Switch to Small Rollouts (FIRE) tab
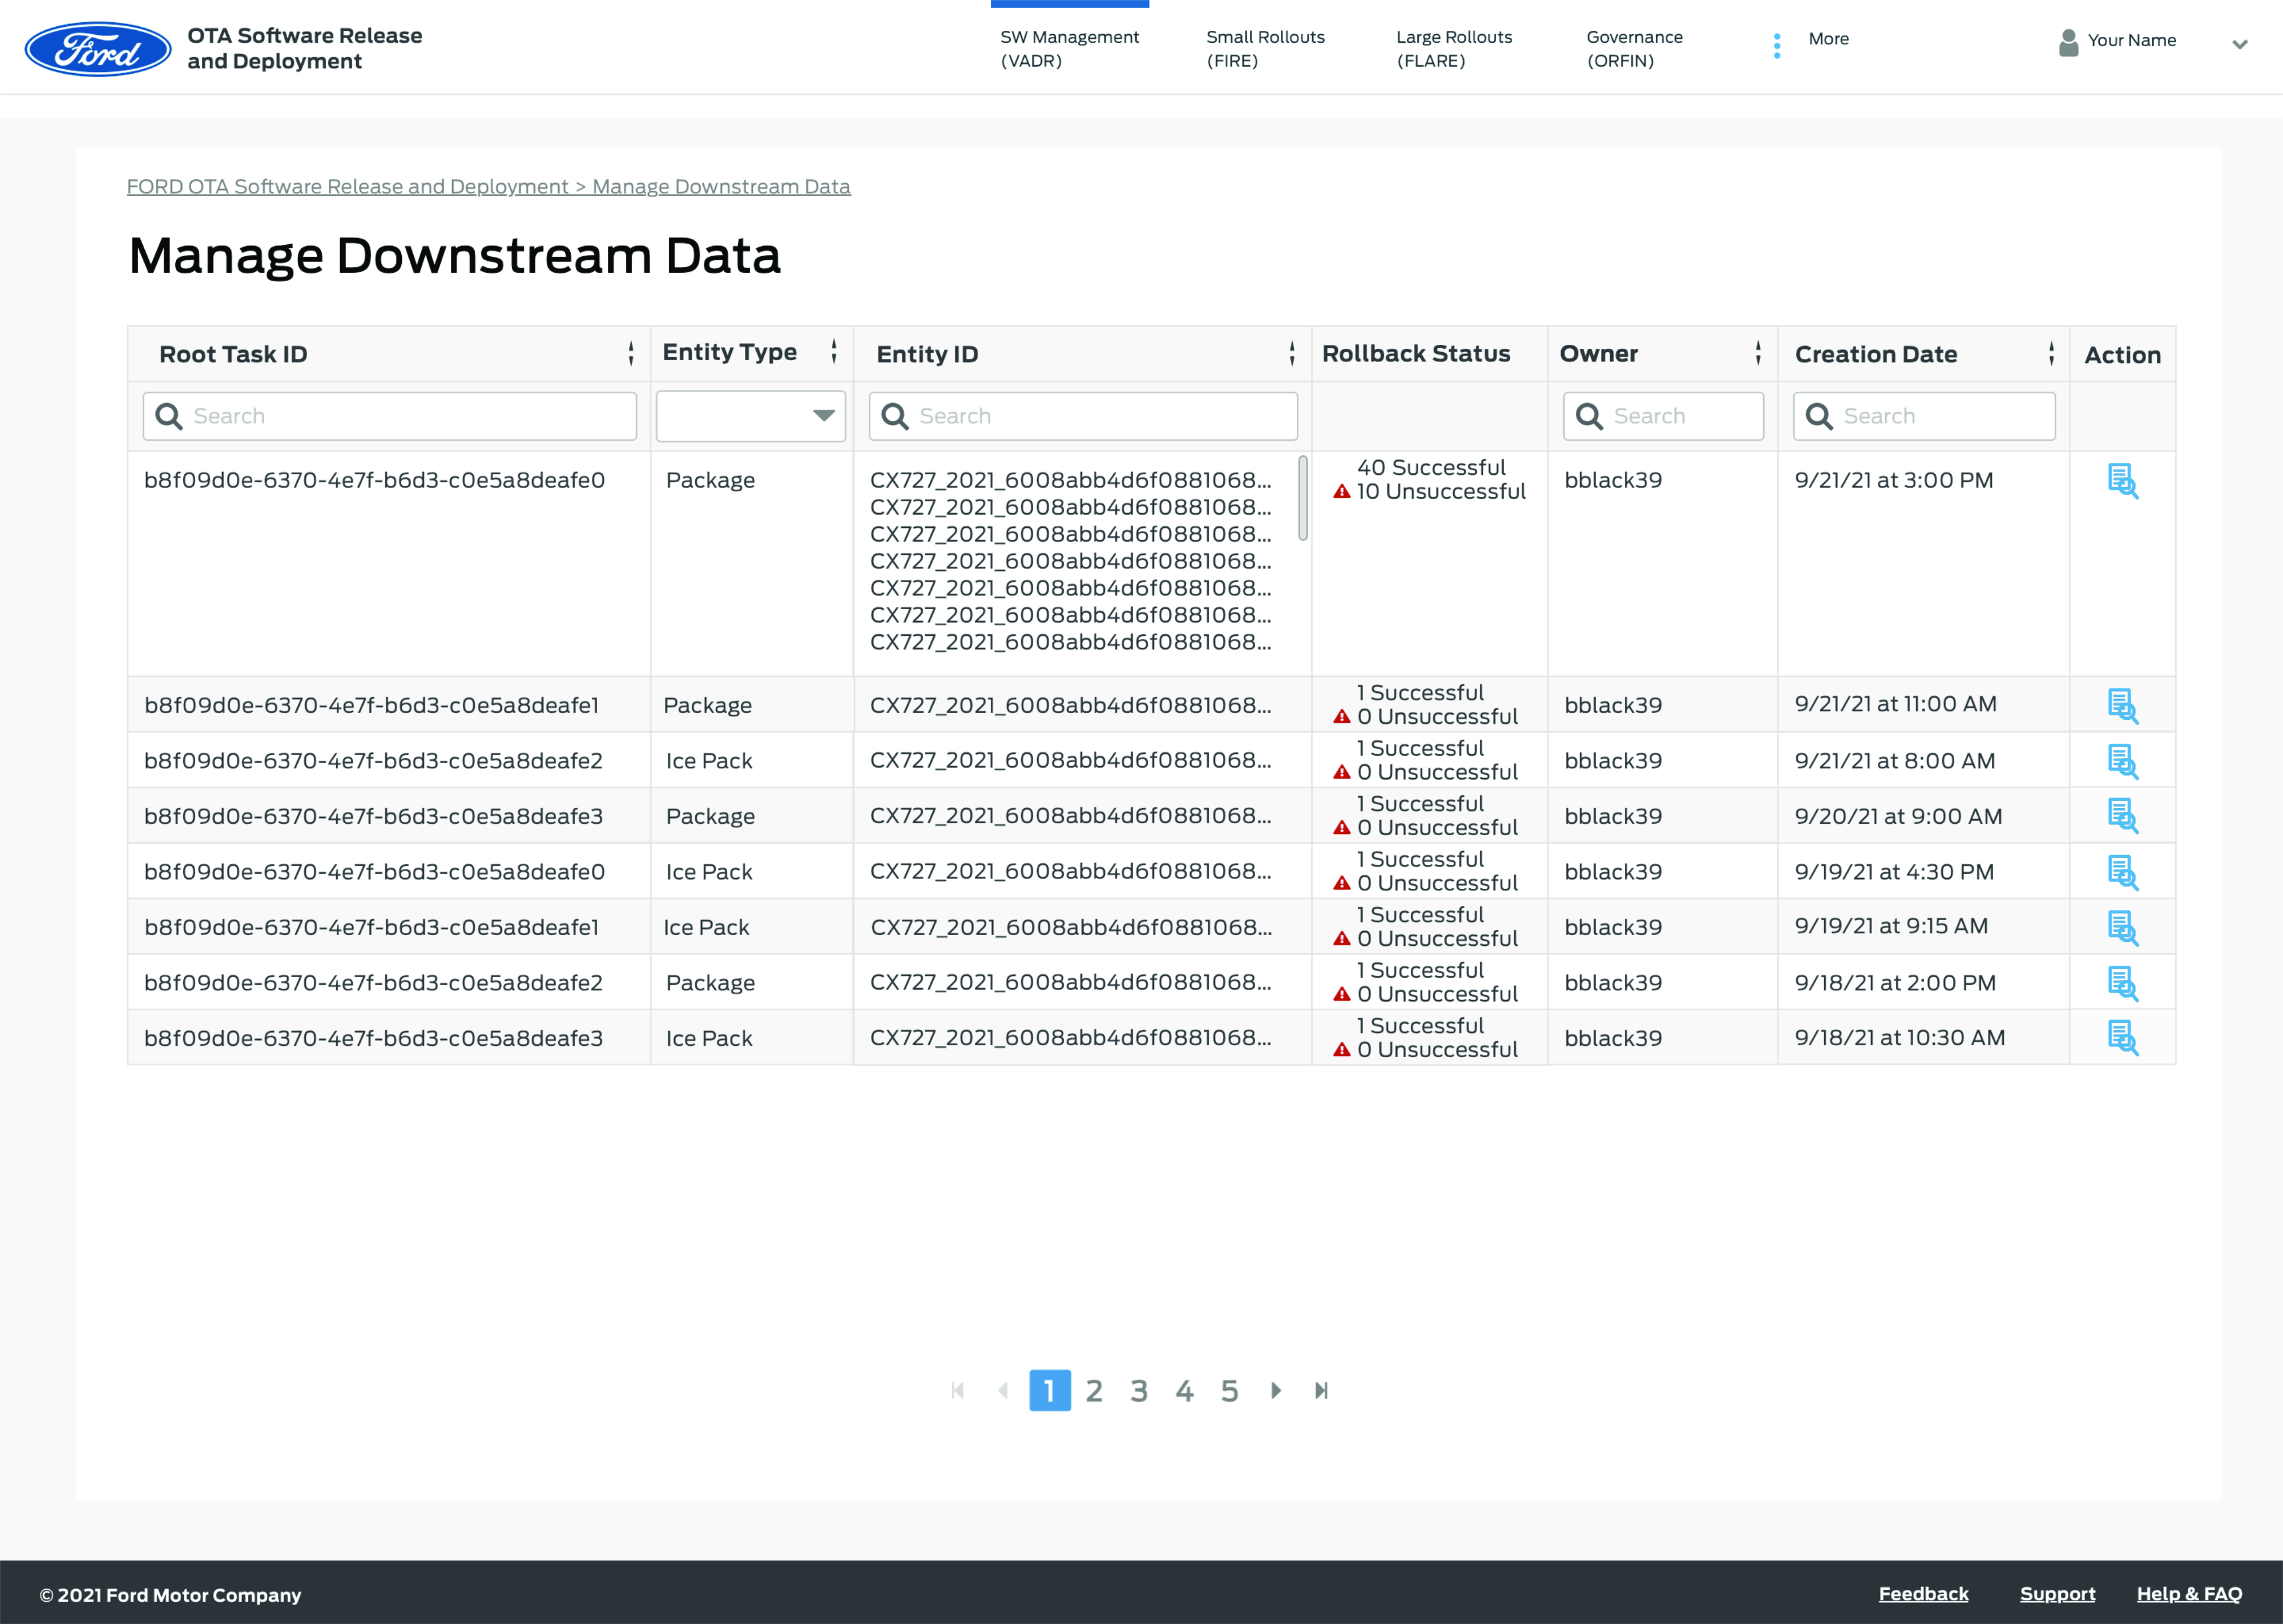This screenshot has height=1624, width=2283. (1264, 48)
